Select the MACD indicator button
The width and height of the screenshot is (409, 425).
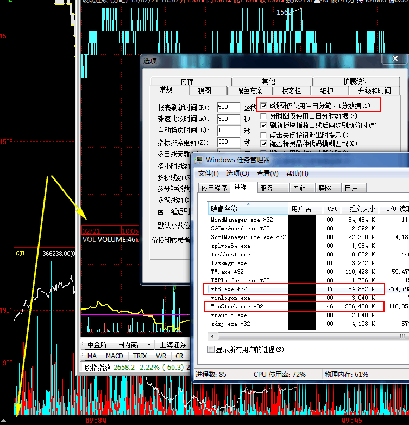point(114,356)
